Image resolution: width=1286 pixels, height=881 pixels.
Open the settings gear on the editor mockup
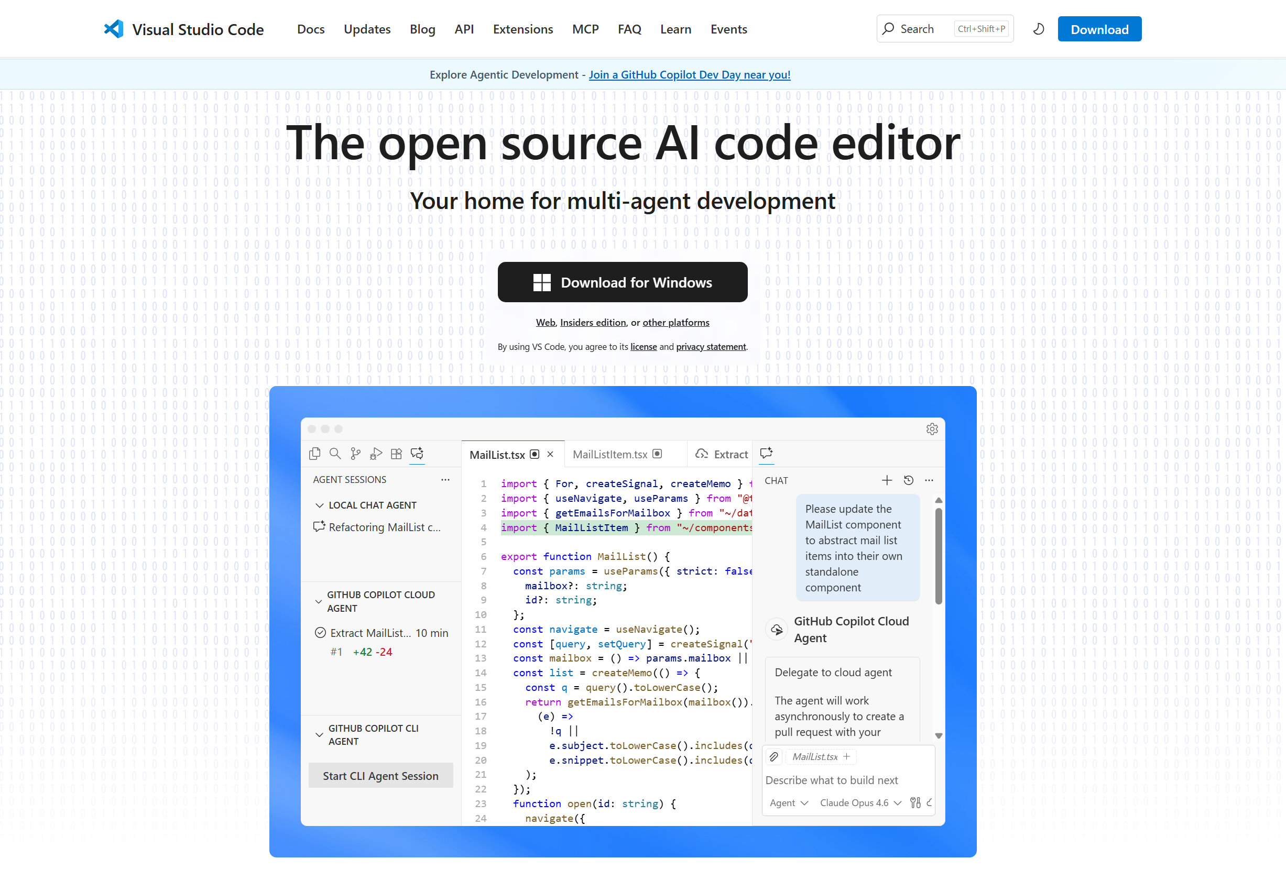pyautogui.click(x=932, y=428)
